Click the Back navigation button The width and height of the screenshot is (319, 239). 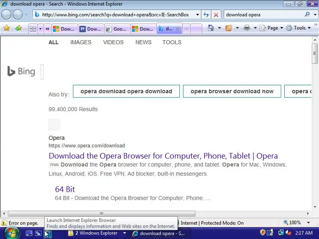click(x=6, y=15)
